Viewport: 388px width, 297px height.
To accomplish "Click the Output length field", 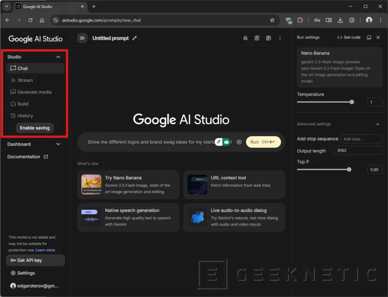I will pos(359,151).
